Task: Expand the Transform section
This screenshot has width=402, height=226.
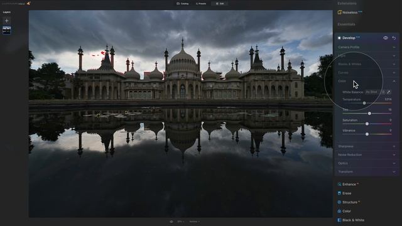Action: coord(367,171)
